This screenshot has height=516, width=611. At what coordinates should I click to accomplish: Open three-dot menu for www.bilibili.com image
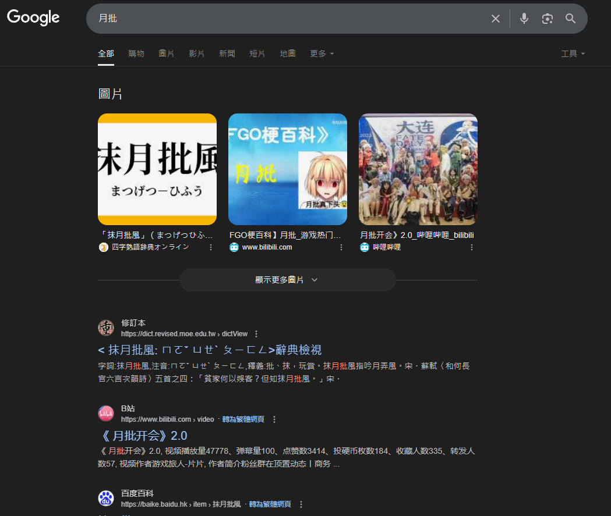coord(341,247)
